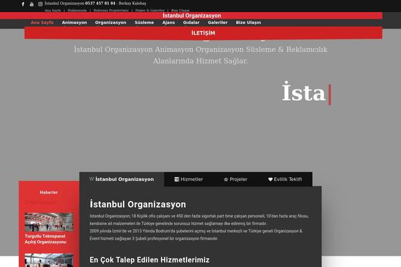Viewport: 401px width, 267px height.
Task: Open the YouTube channel icon
Action: (x=31, y=4)
